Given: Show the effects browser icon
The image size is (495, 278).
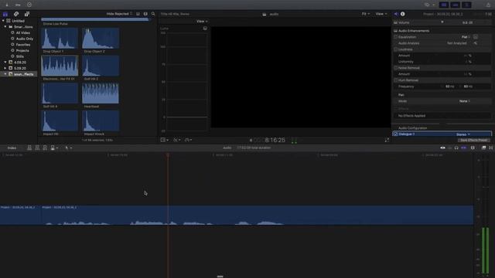Looking at the screenshot, I should 483,147.
